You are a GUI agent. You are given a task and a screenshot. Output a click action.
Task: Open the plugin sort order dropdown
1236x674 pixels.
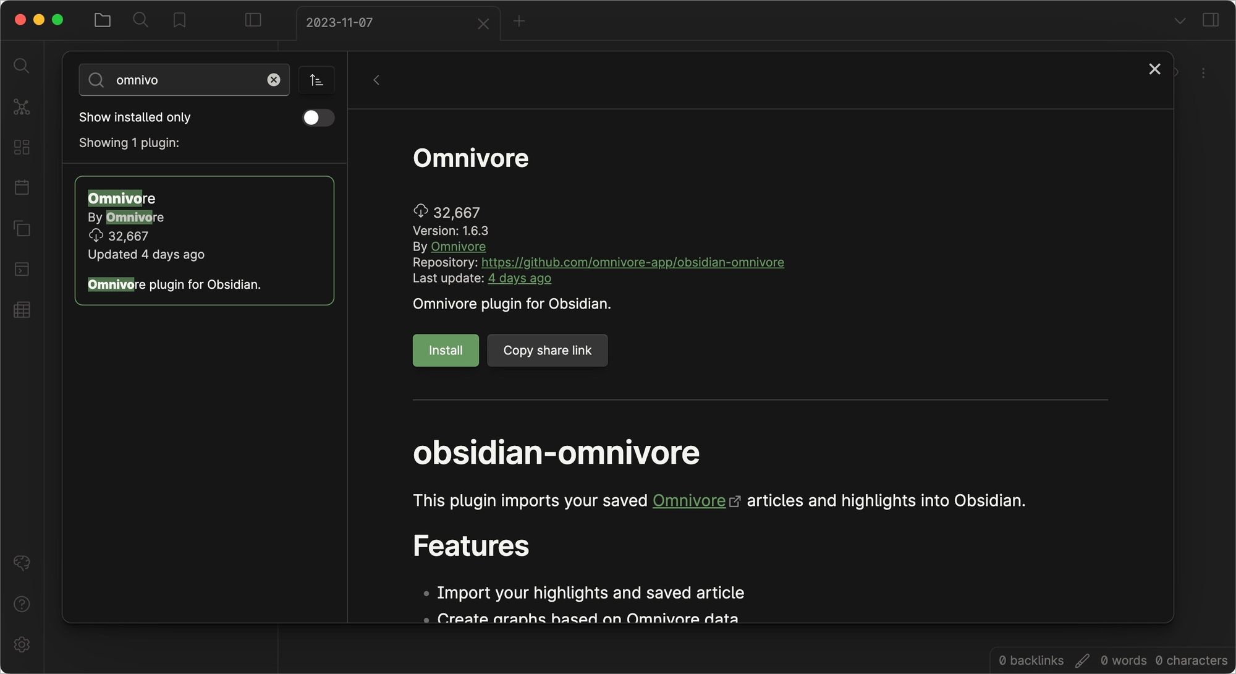pos(316,80)
